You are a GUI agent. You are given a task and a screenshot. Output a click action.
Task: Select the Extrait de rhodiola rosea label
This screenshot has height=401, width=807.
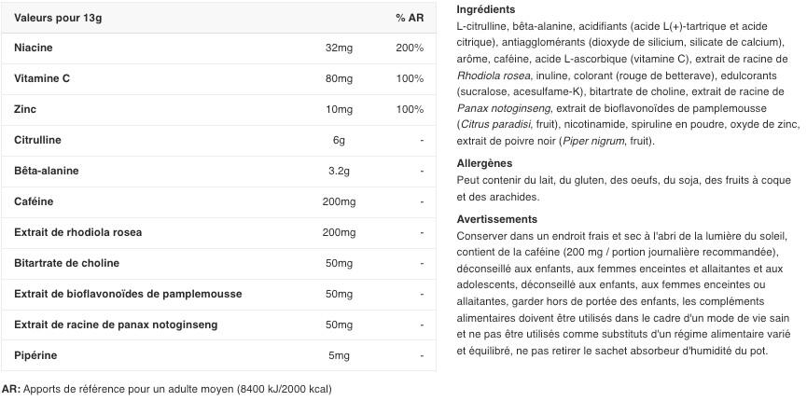click(77, 232)
